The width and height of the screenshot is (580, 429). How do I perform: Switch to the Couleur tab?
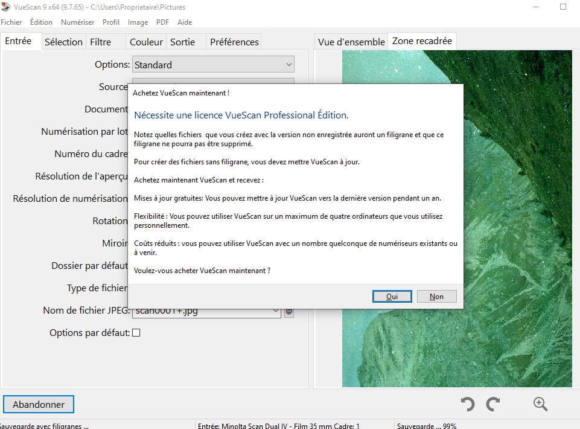click(146, 42)
